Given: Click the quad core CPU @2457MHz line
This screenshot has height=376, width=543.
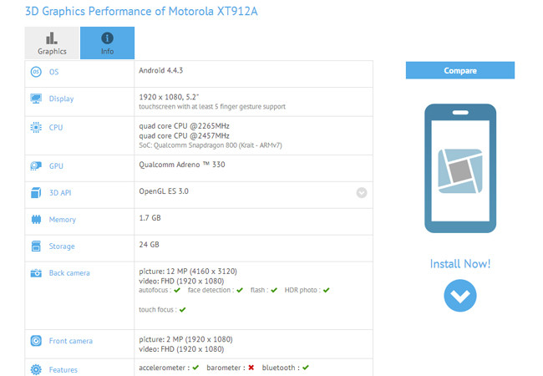Looking at the screenshot, I should 185,136.
